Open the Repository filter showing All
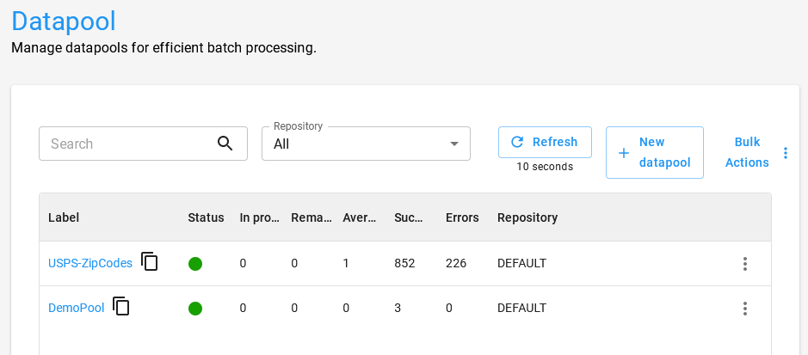 (x=357, y=144)
